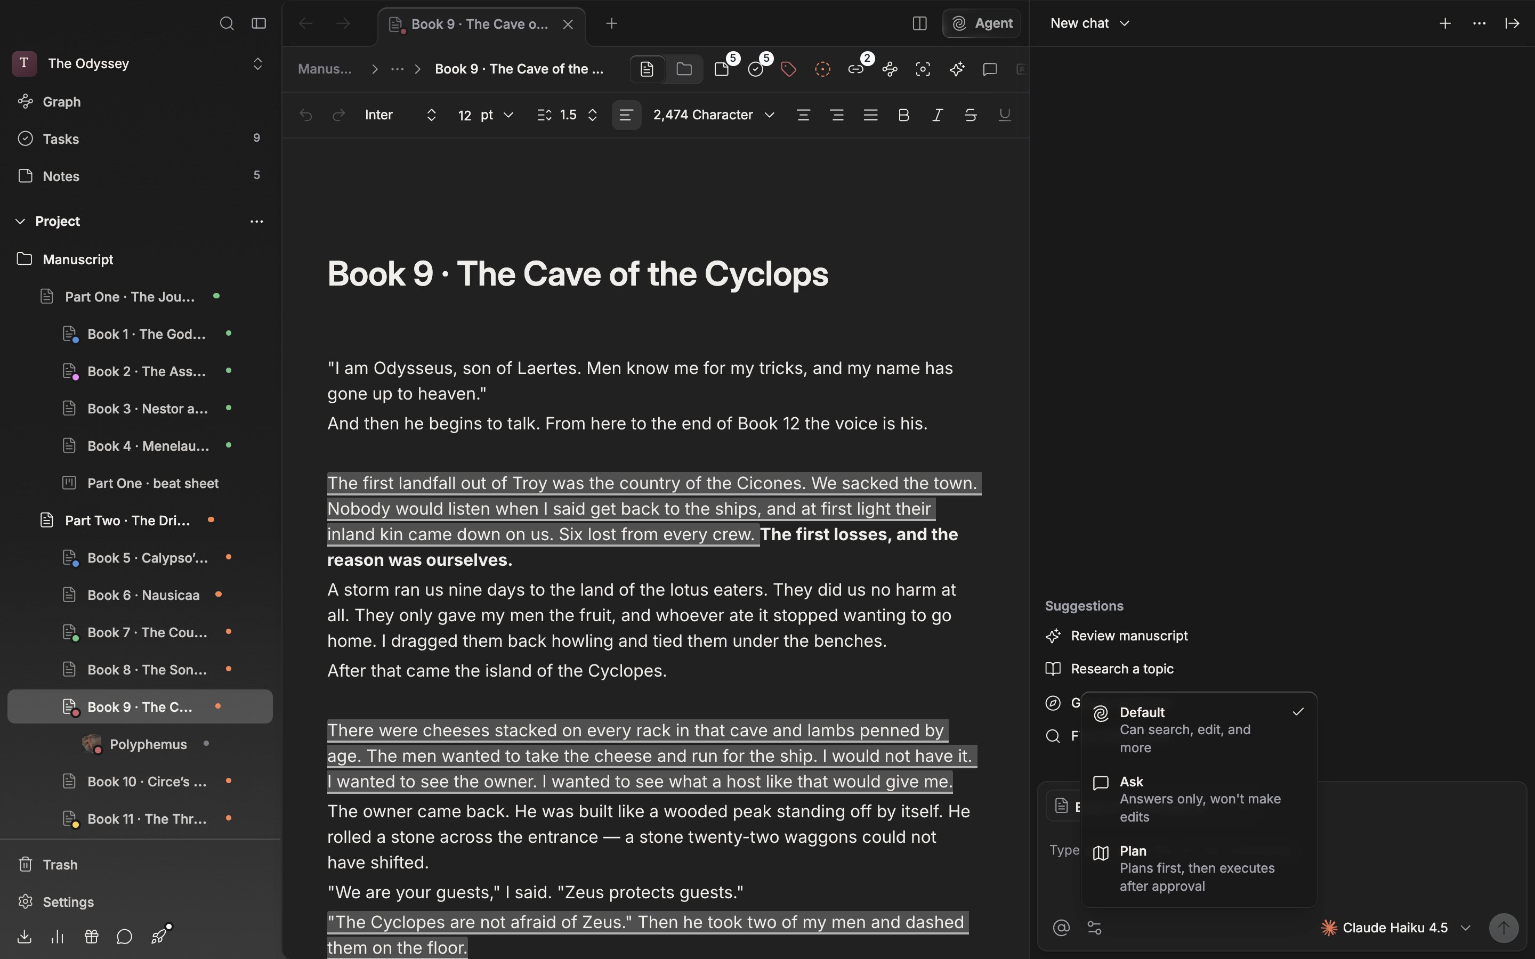Toggle right text alignment

837,115
